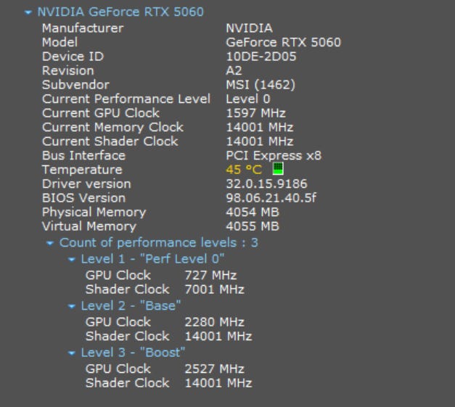455x407 pixels.
Task: Click the green temperature indicator icon
Action: 277,168
